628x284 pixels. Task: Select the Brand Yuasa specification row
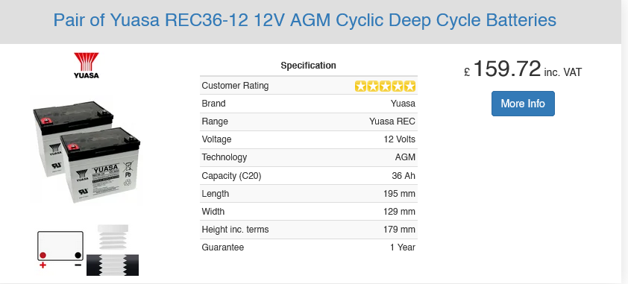308,104
